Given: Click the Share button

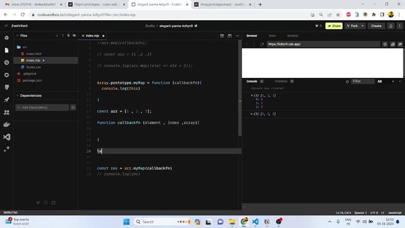Looking at the screenshot, I should (x=334, y=26).
